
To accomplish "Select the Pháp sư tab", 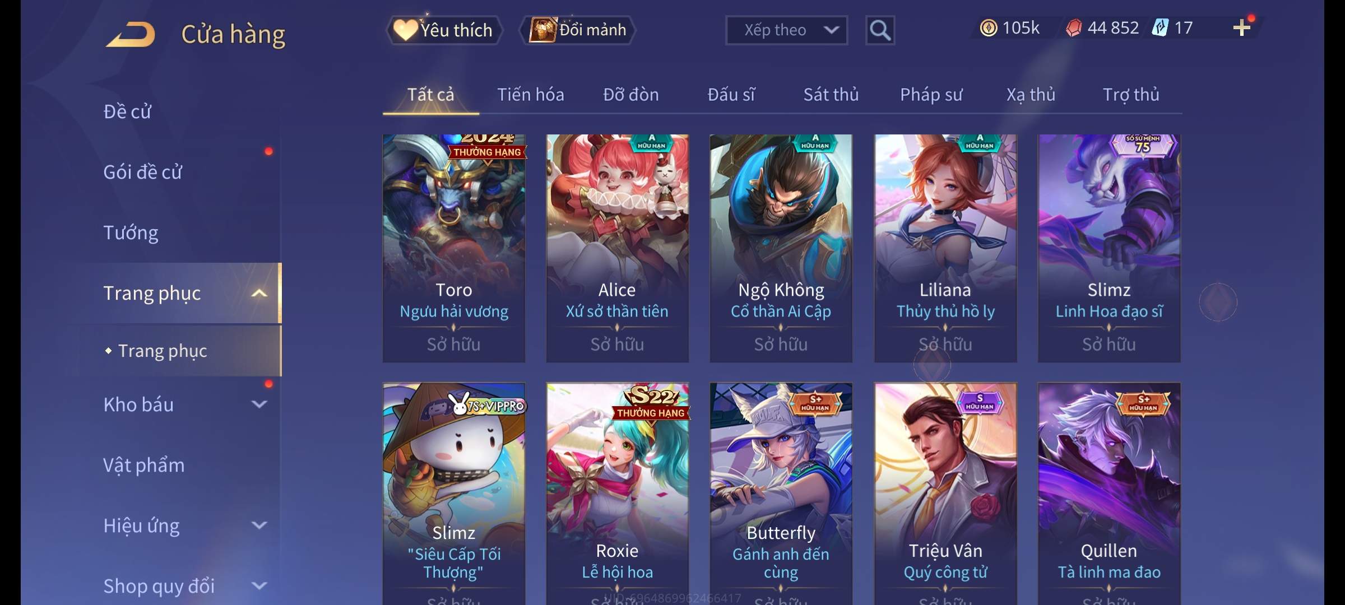I will point(931,95).
